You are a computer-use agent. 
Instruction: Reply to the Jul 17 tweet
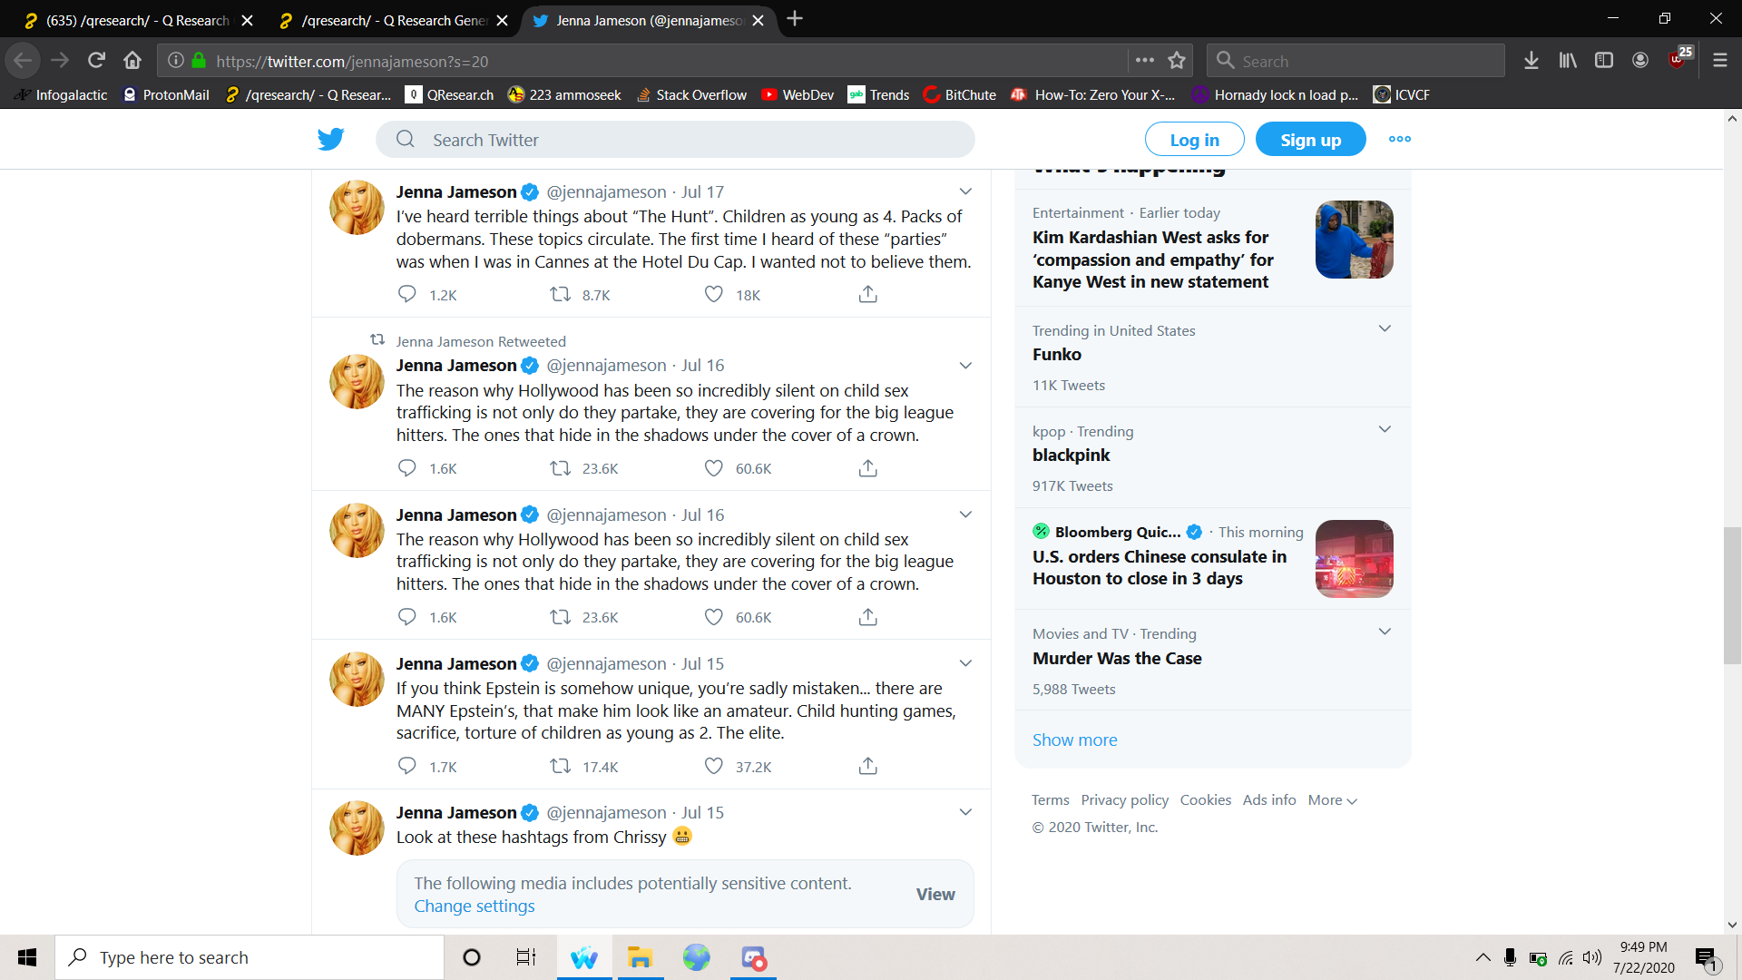pyautogui.click(x=407, y=294)
